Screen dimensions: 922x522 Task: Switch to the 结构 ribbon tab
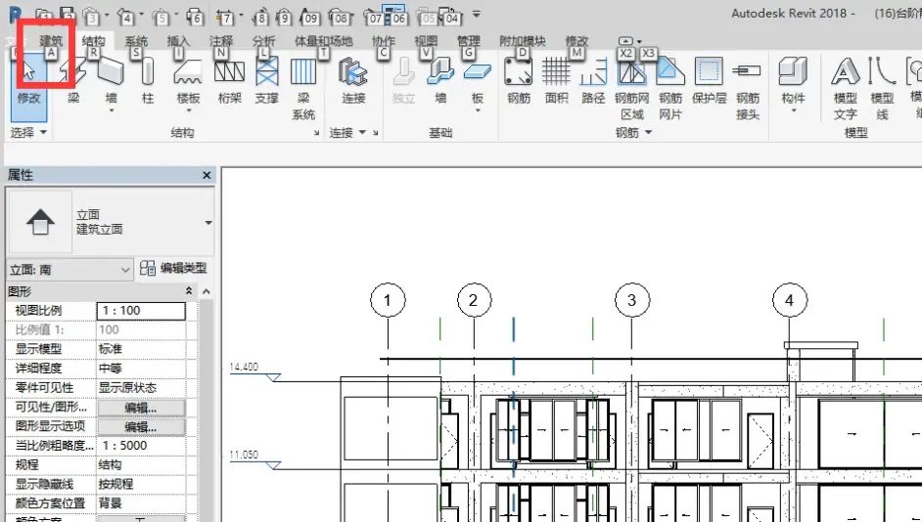(94, 41)
